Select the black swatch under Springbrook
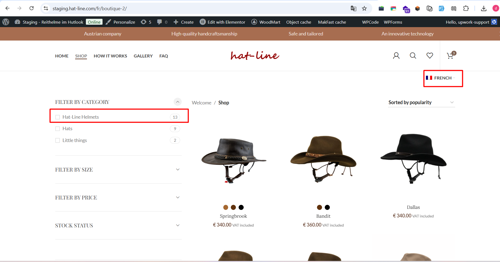500x262 pixels. coord(241,207)
